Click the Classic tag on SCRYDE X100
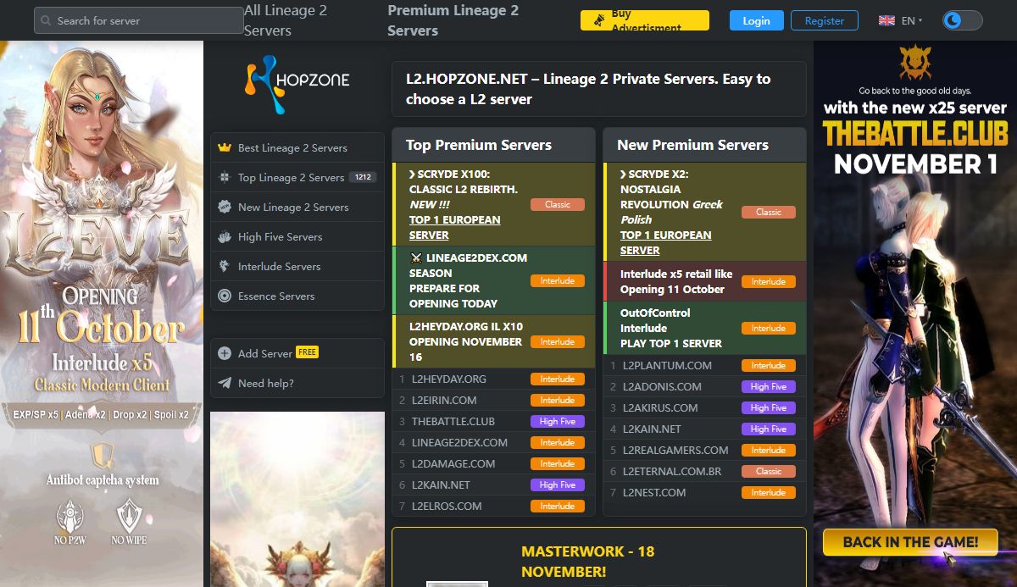The width and height of the screenshot is (1017, 587). pos(558,204)
